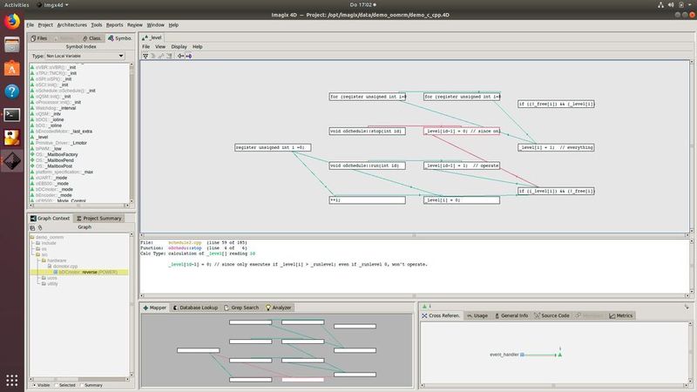Open the Help icon in the dock
The image size is (697, 392).
(12, 91)
